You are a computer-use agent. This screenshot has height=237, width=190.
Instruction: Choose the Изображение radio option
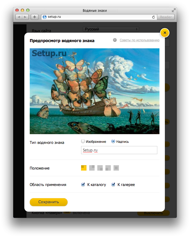(83, 141)
